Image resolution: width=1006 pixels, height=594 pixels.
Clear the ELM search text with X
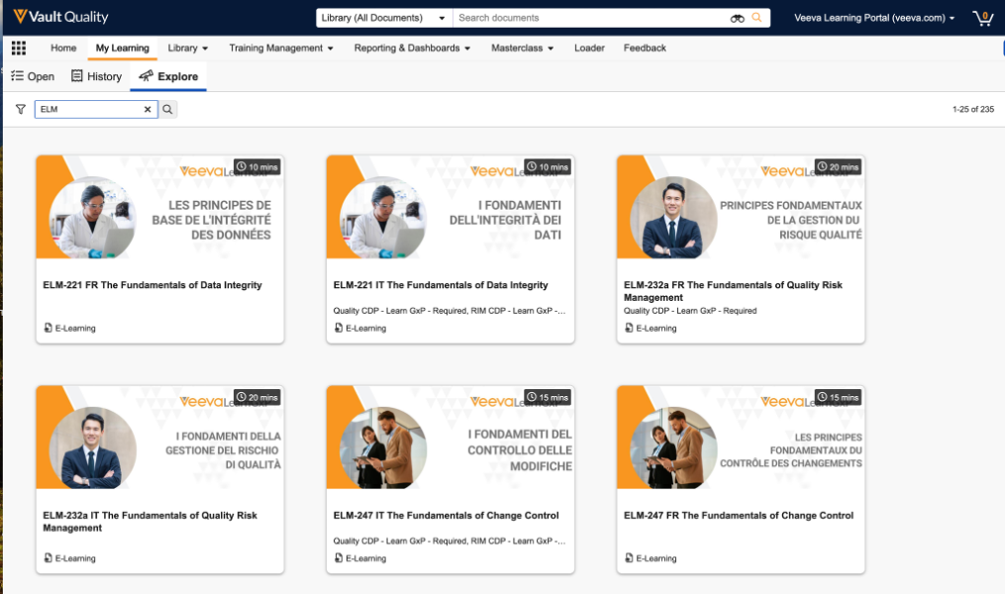(x=148, y=109)
